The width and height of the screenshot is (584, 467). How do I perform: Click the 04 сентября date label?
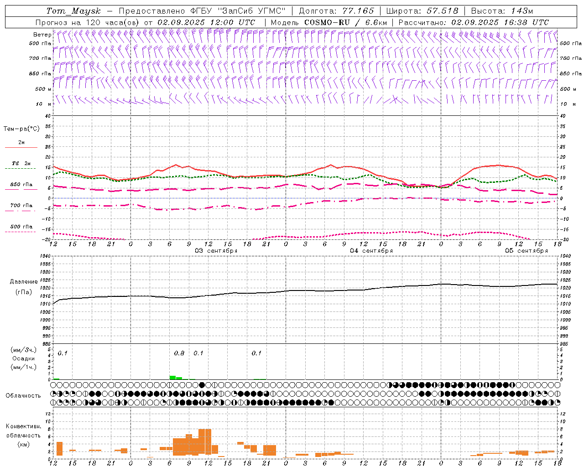coord(371,251)
